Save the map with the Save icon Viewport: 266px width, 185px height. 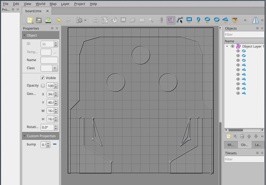tap(48, 20)
